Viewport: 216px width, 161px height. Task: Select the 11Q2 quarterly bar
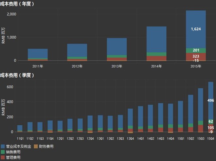point(30,127)
